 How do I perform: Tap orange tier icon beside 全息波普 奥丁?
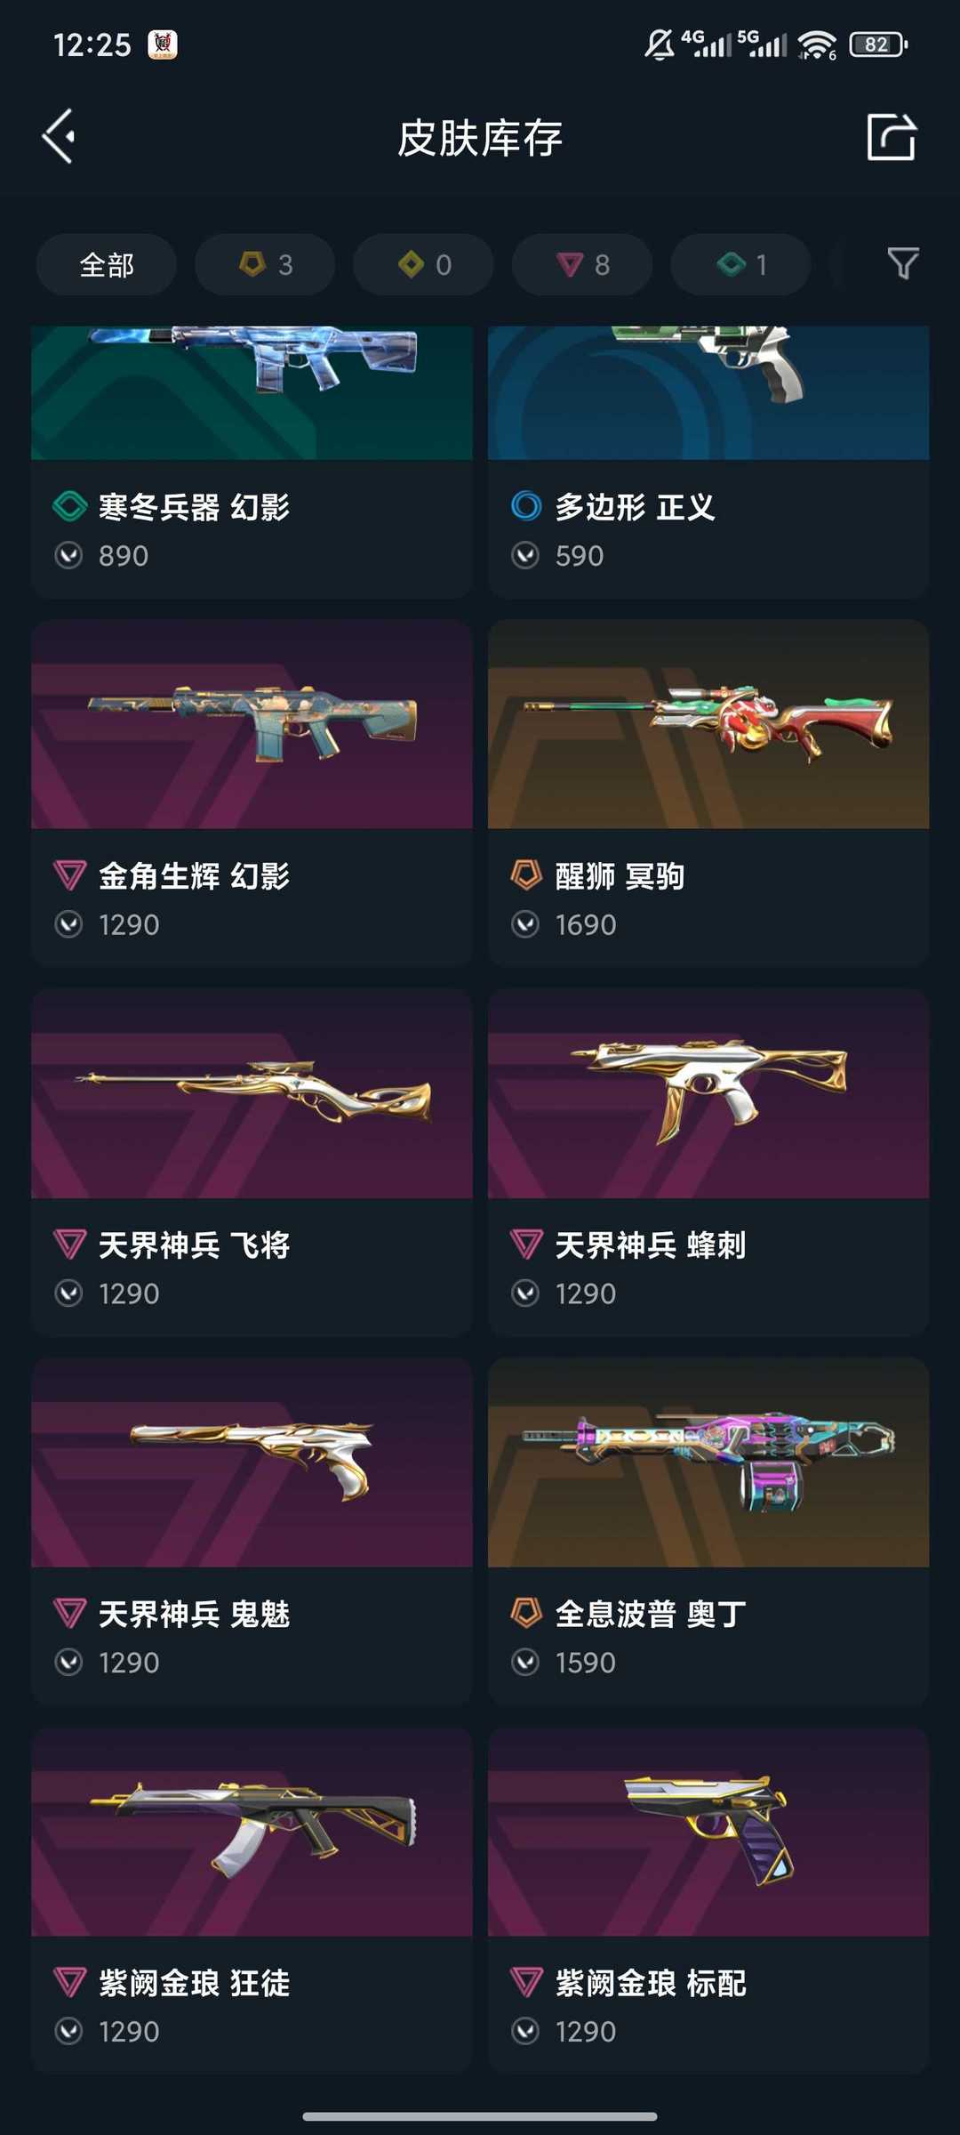coord(526,1613)
